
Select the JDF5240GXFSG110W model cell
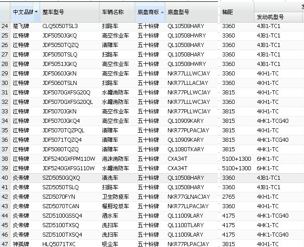pos(68,168)
